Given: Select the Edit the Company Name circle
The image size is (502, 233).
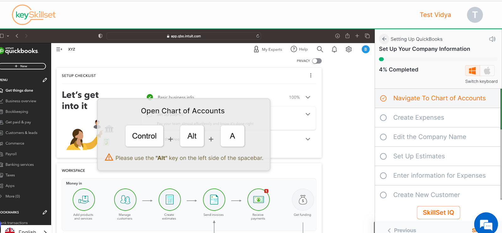Looking at the screenshot, I should (x=383, y=137).
